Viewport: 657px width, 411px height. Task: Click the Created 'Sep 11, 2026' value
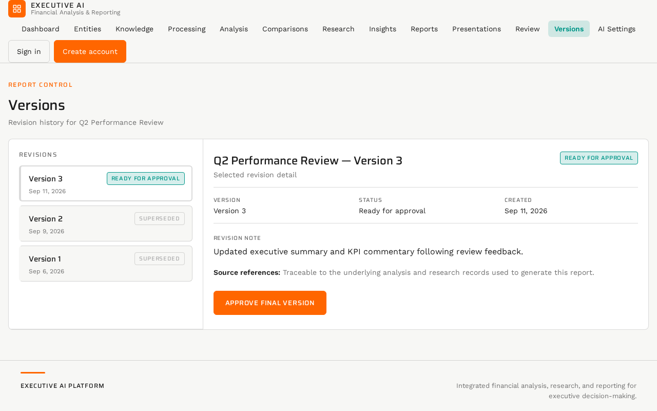(526, 211)
